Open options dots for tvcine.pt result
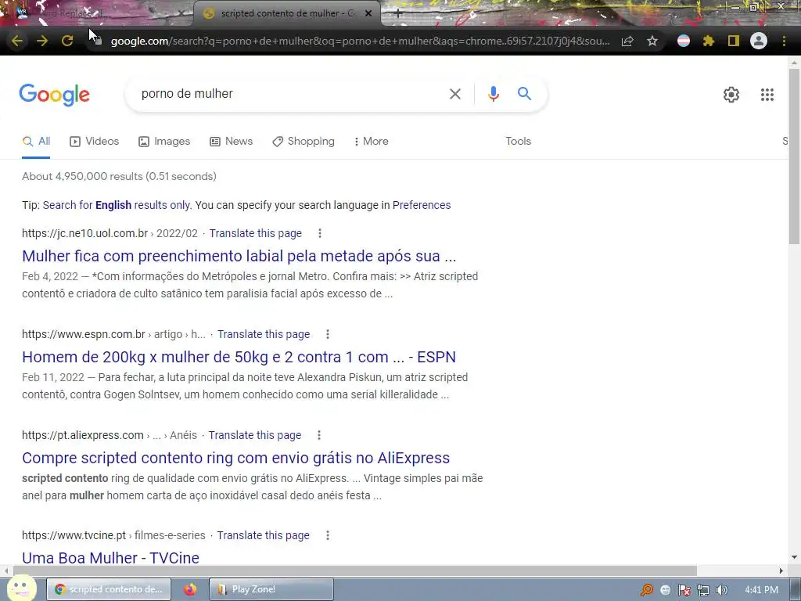Screen dimensions: 801x601 tap(328, 535)
